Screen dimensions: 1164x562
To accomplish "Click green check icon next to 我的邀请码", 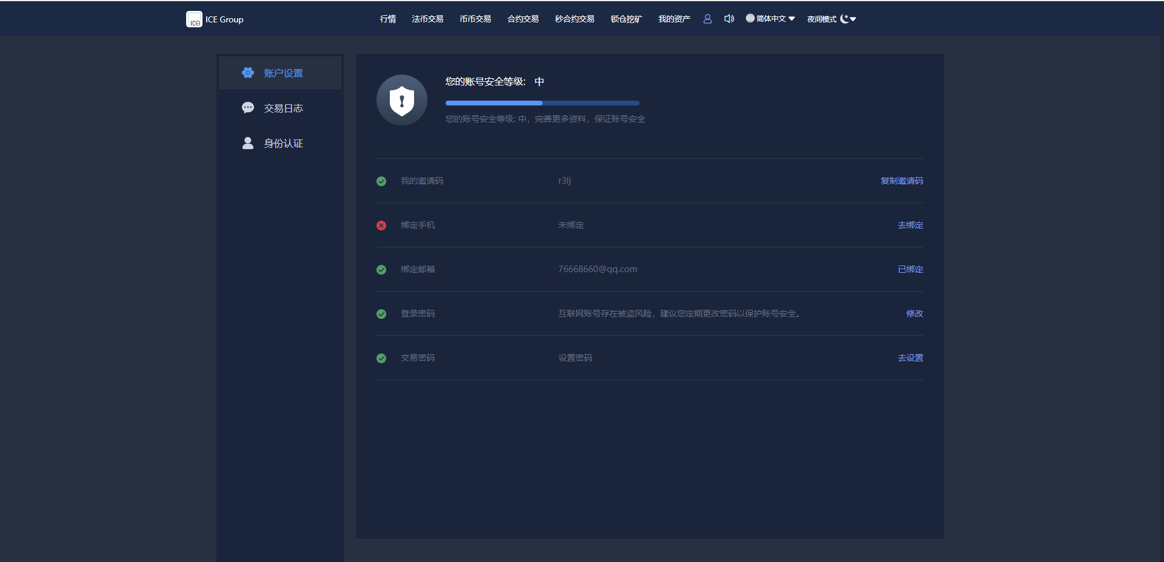I will (381, 181).
